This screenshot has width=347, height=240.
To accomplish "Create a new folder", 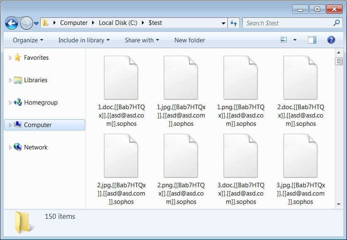I will (x=189, y=40).
